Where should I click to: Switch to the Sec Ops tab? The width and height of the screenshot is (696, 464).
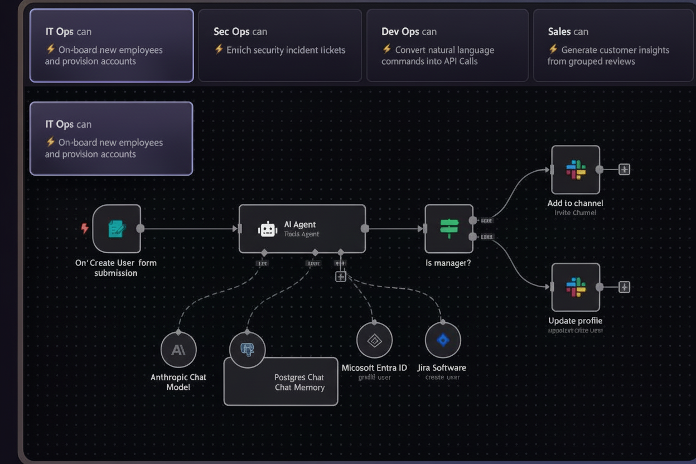pyautogui.click(x=279, y=46)
